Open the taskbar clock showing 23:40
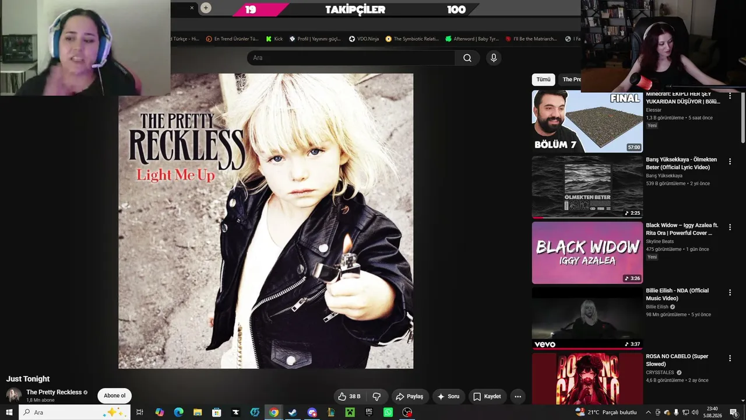The width and height of the screenshot is (746, 420). 712,412
